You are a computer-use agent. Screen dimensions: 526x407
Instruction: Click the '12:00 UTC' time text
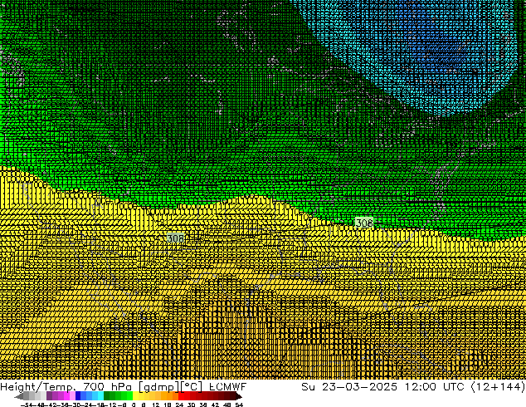434,386
